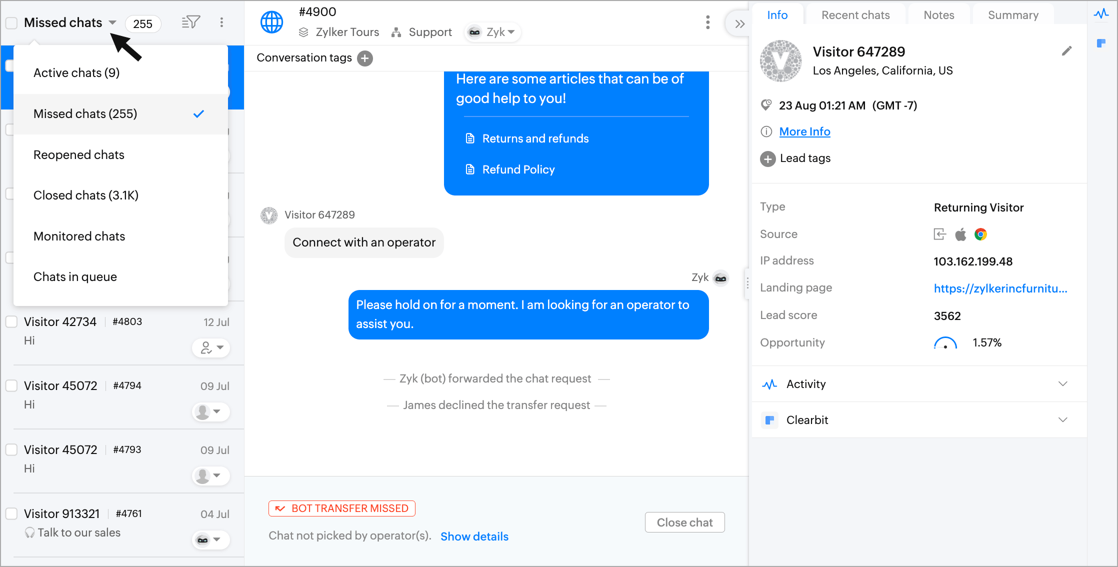Click the Close chat button
Screen dimensions: 1118x567
click(x=684, y=522)
